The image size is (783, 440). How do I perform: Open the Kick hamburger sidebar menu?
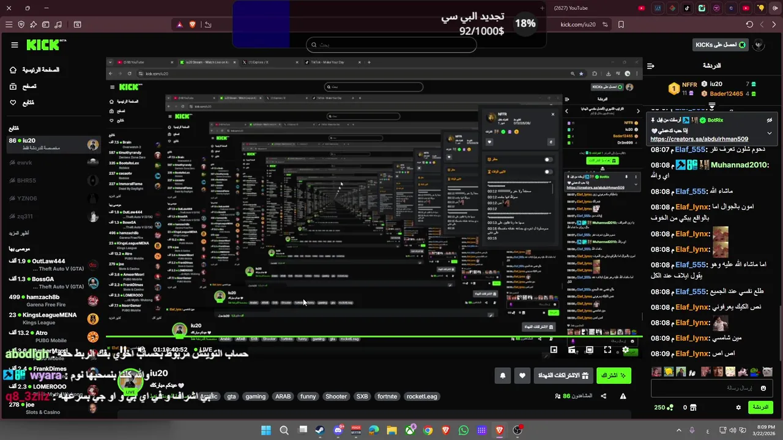click(x=14, y=45)
